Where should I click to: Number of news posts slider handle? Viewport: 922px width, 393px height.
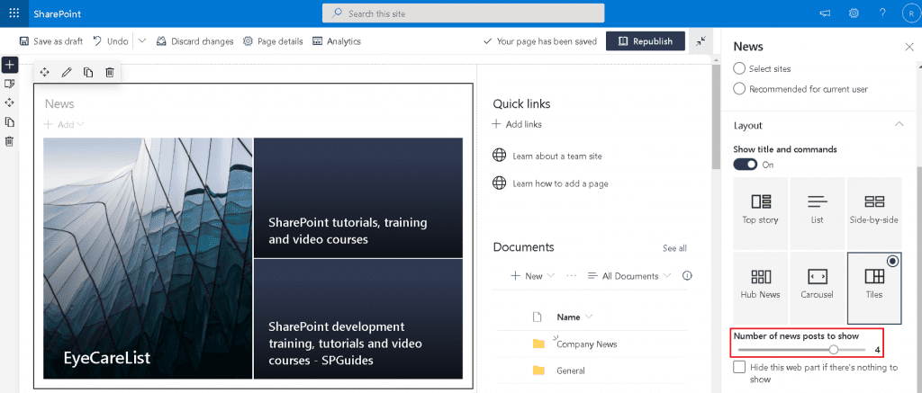[x=833, y=350]
